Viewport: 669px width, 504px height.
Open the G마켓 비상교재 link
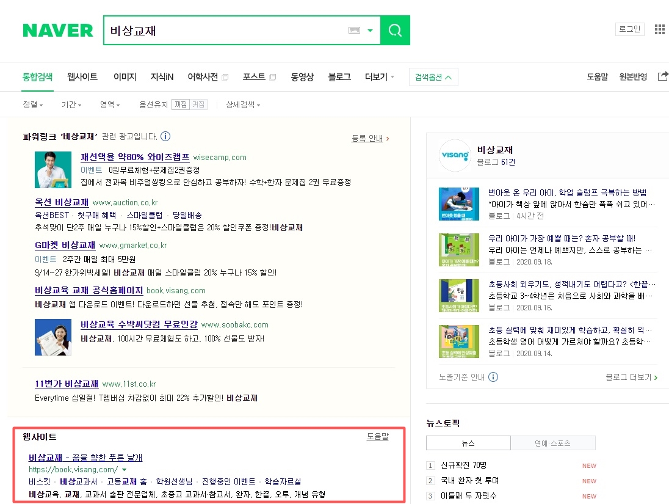click(x=65, y=245)
